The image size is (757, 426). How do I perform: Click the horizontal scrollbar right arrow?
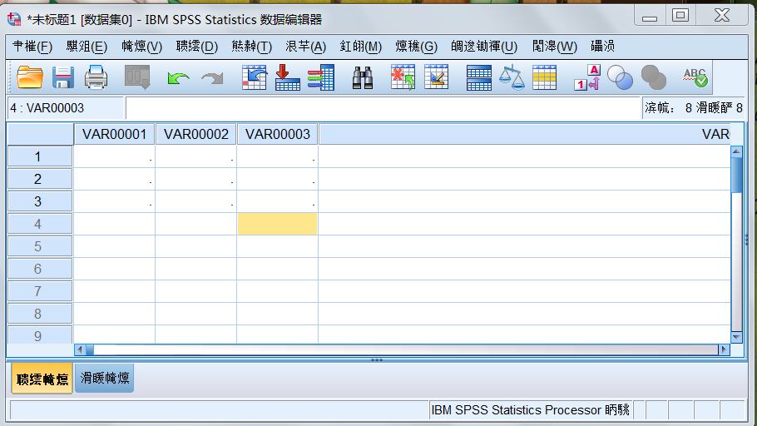[724, 349]
